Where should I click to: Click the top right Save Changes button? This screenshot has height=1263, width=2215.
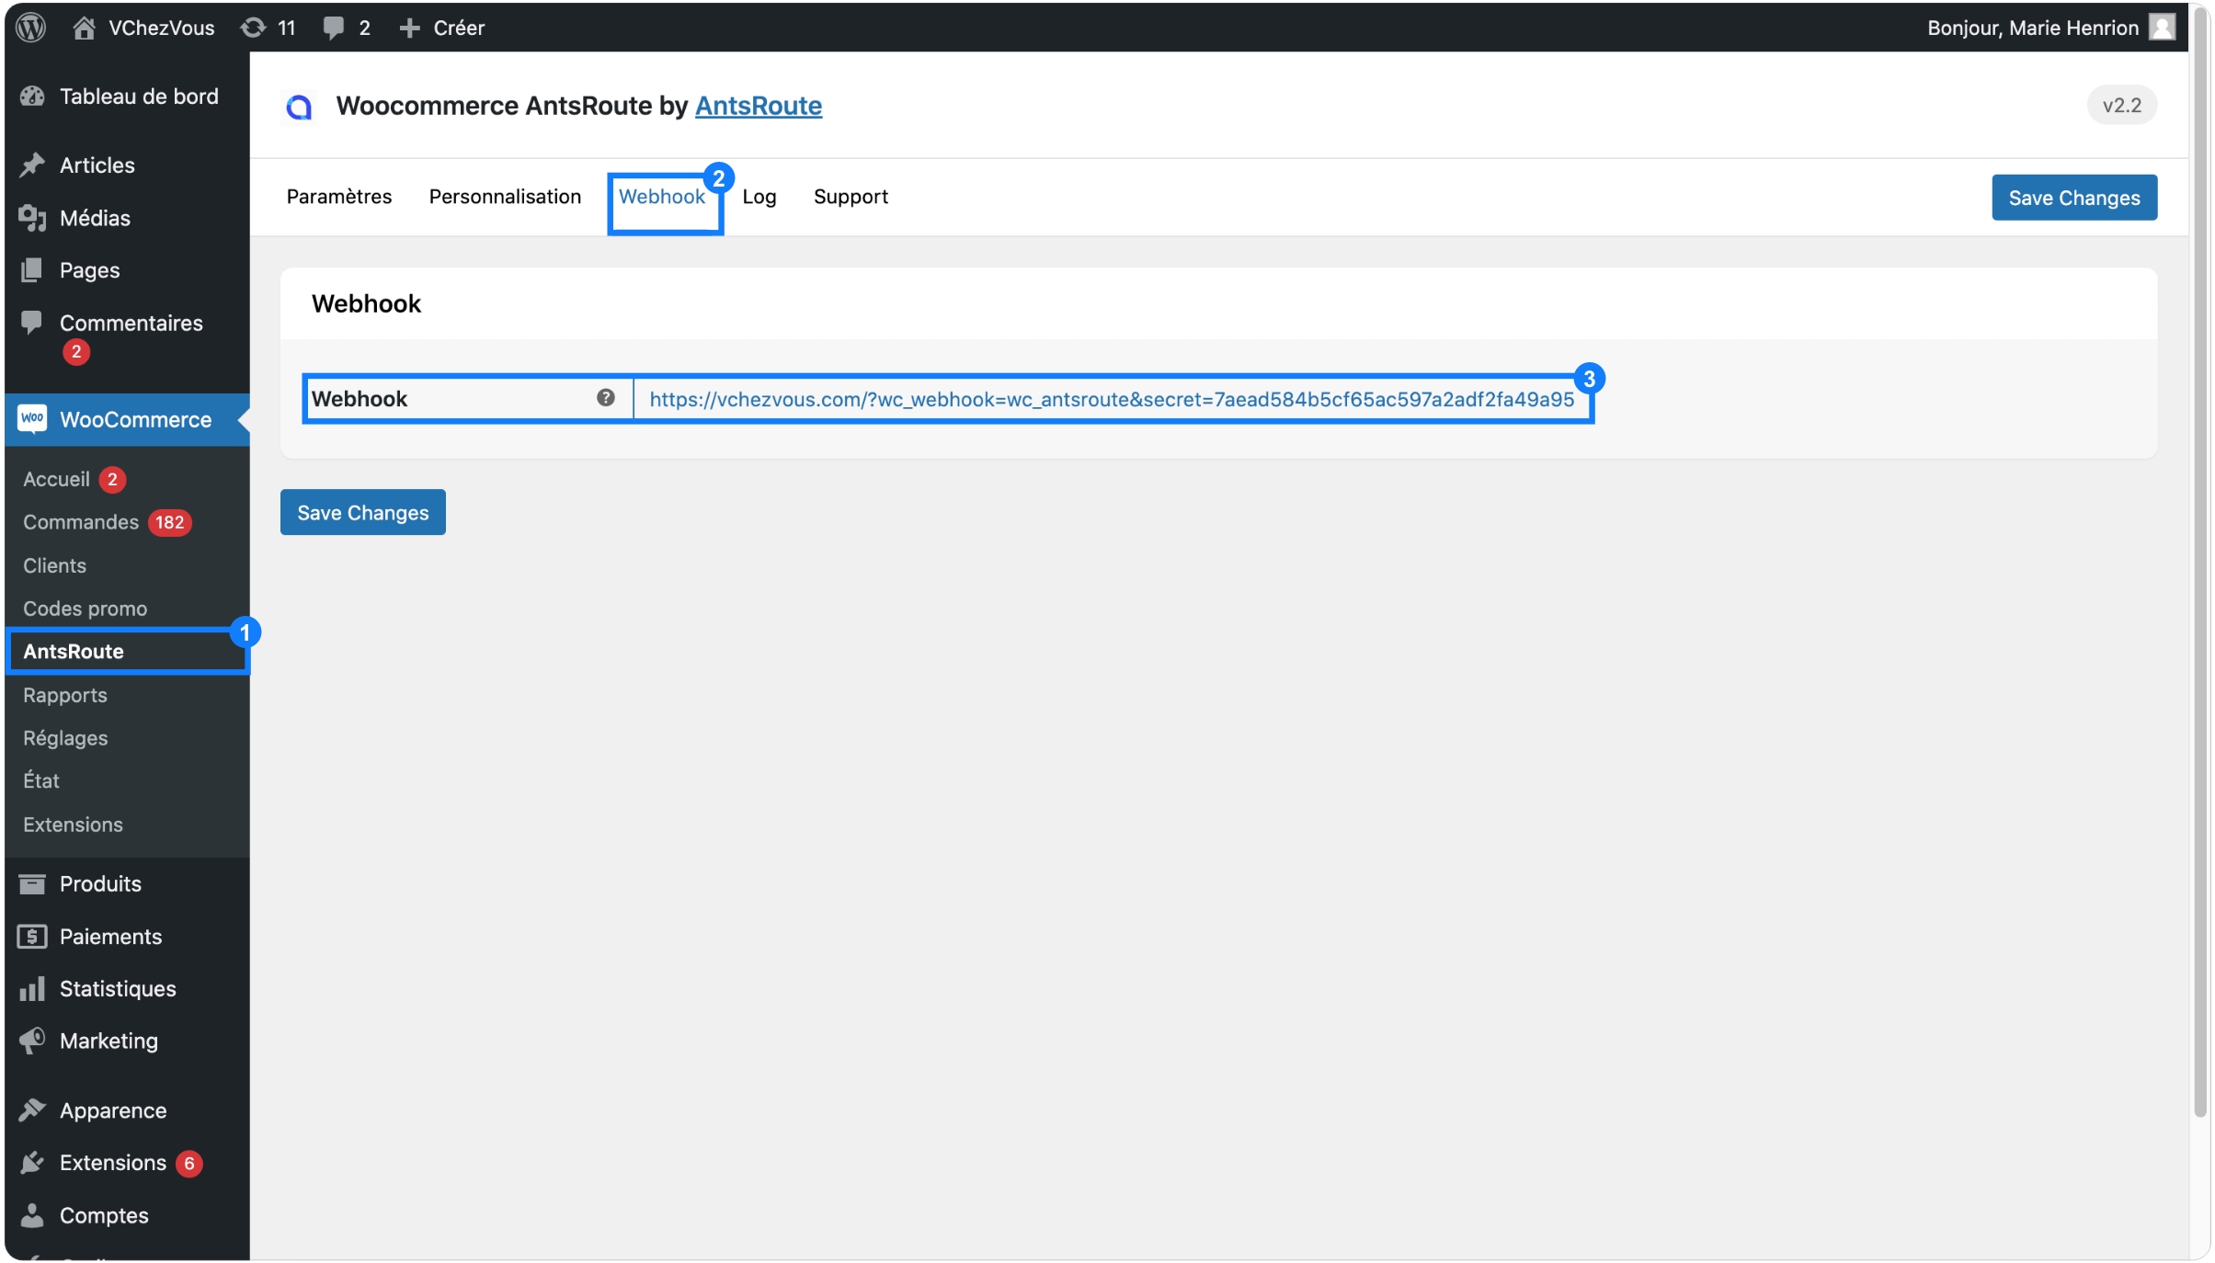[2074, 198]
